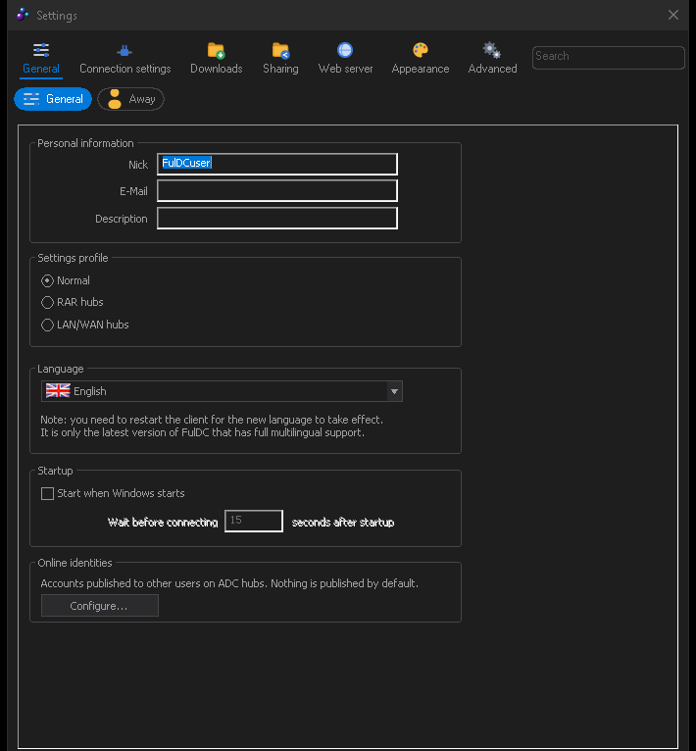Image resolution: width=696 pixels, height=751 pixels.
Task: Close the Settings window
Action: tap(673, 15)
